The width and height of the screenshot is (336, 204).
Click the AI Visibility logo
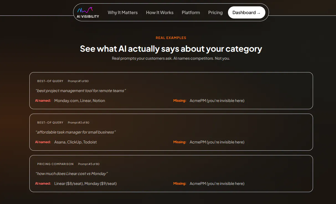pos(88,12)
